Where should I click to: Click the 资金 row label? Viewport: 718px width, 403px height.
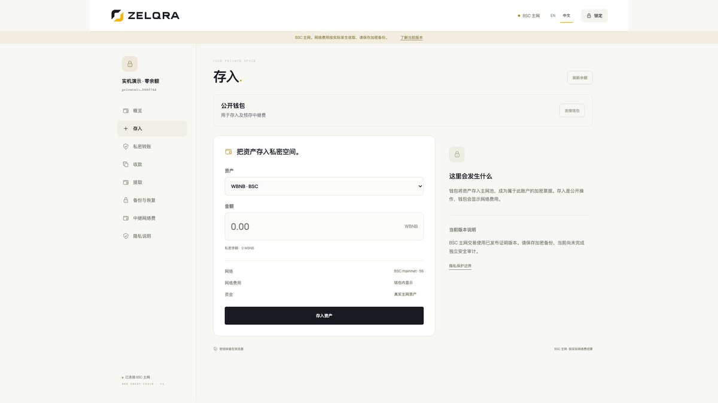pos(229,294)
